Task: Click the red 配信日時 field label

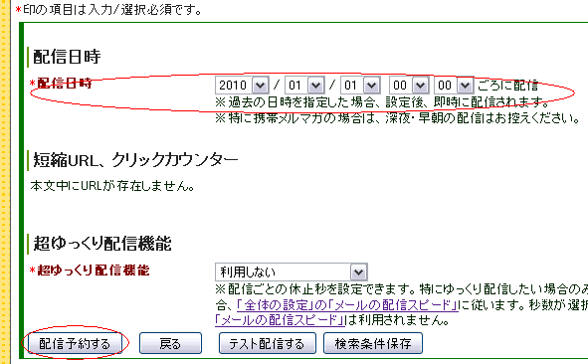Action: [65, 84]
